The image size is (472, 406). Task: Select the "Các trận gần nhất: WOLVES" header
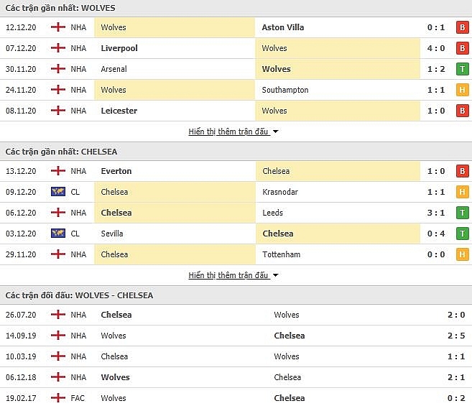point(60,8)
